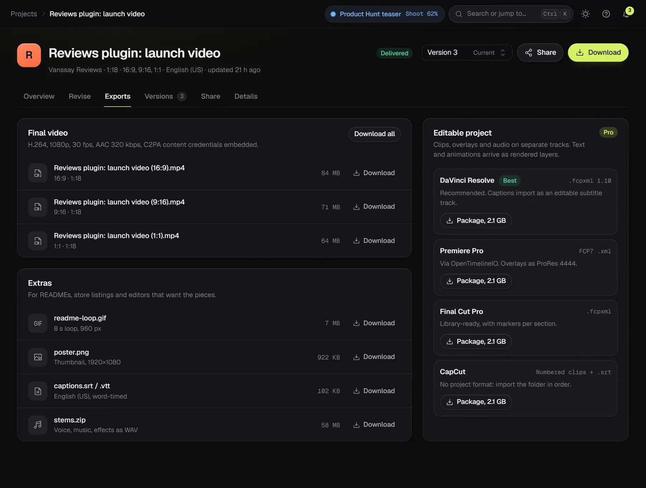Screen dimensions: 646x488
Task: Click the Best badge beside DaVinci Resolve
Action: 510,180
